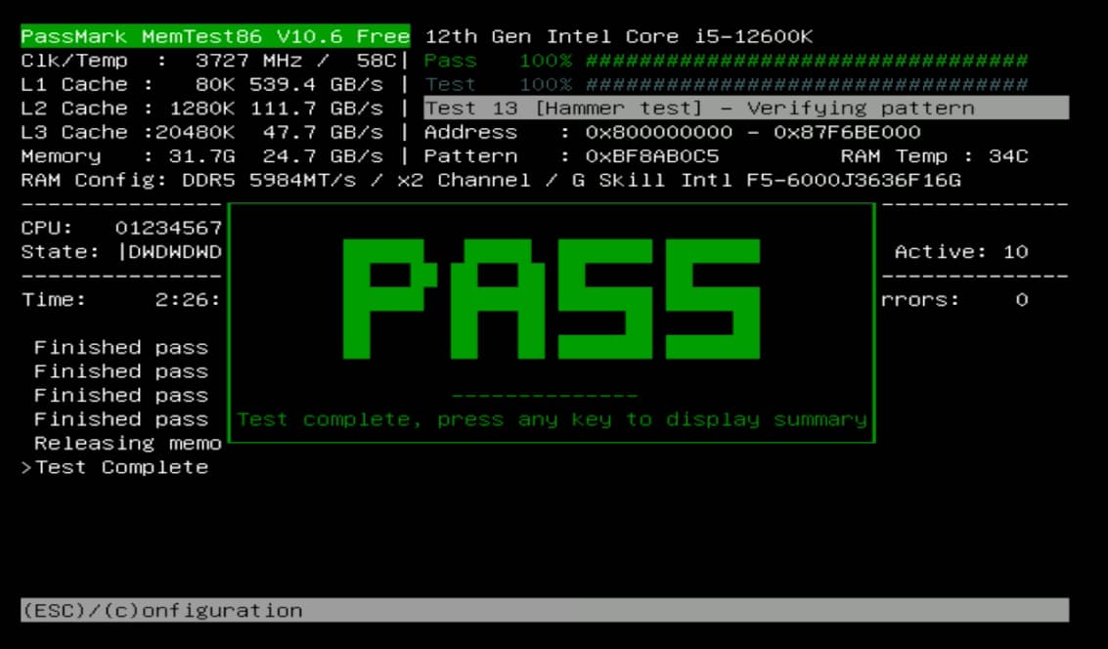This screenshot has width=1108, height=649.
Task: Click the Clk/Temp 3727 MHz reading
Action: pyautogui.click(x=209, y=61)
